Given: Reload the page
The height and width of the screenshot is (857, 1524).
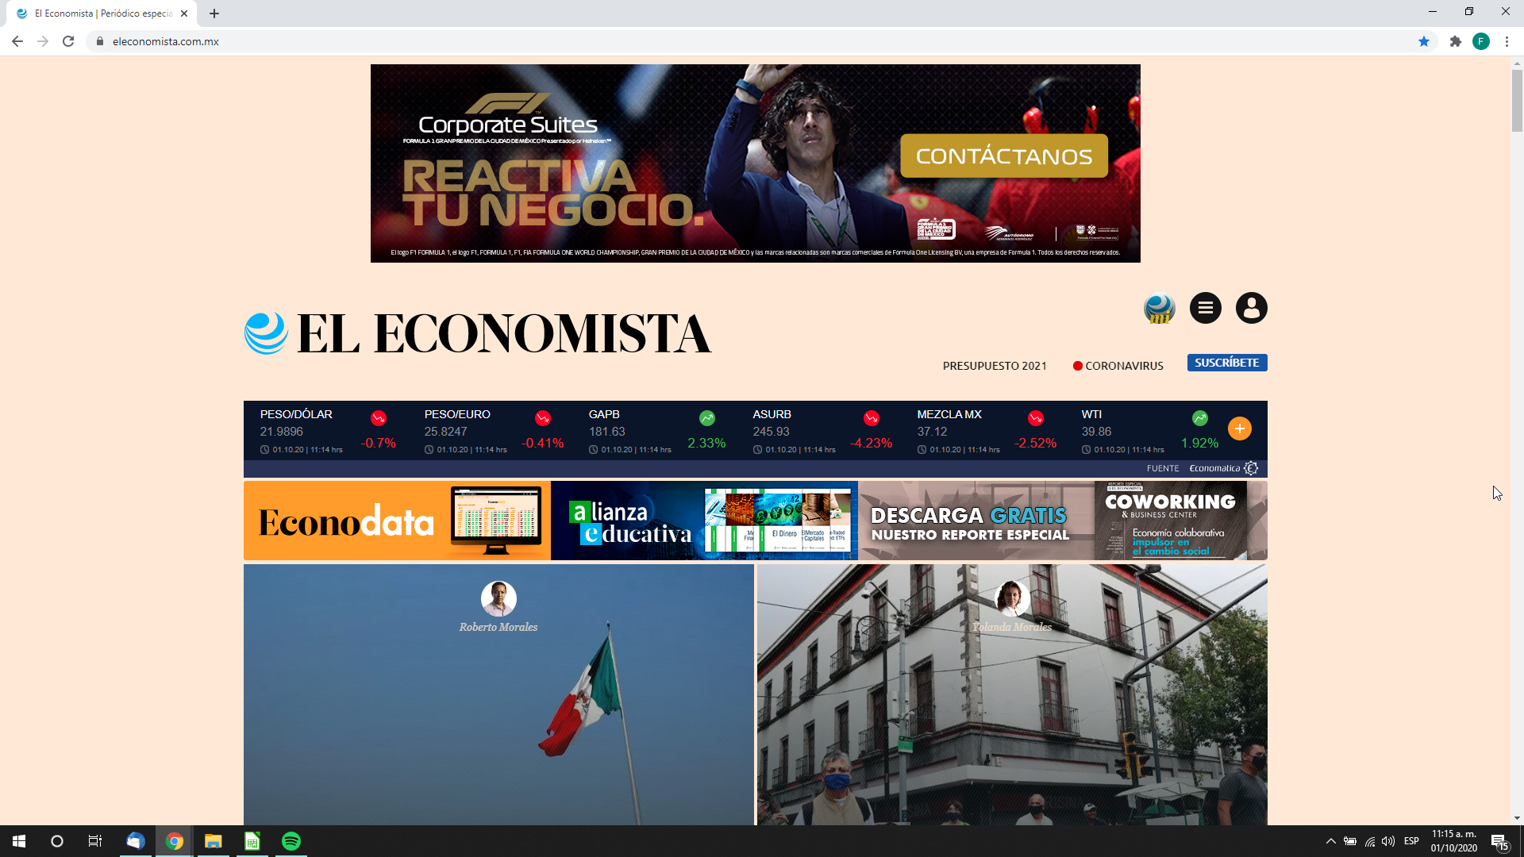Looking at the screenshot, I should point(68,41).
